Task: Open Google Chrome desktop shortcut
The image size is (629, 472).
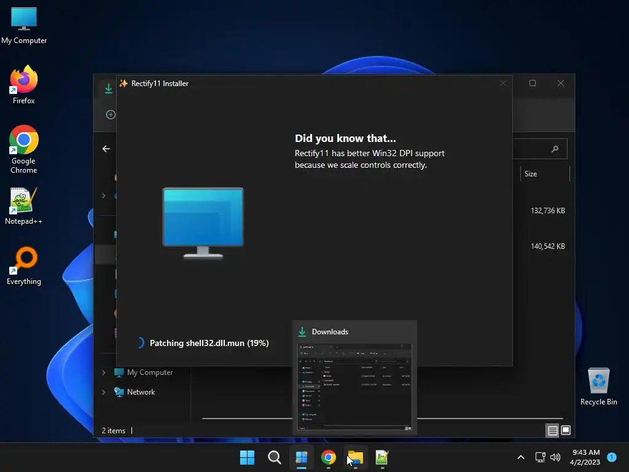Action: tap(24, 149)
